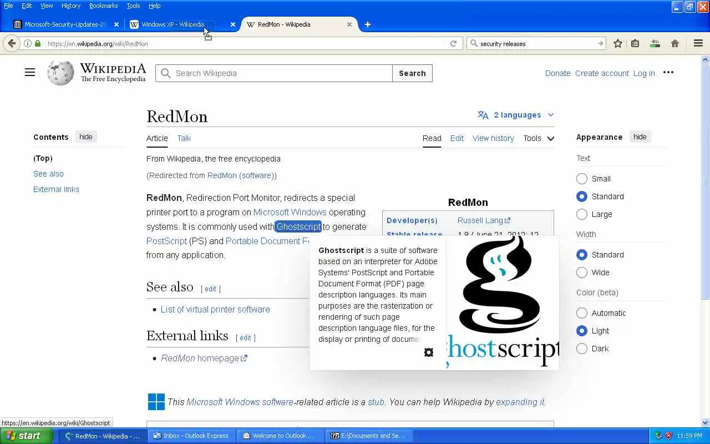
Task: Open the View history tab
Action: click(493, 138)
